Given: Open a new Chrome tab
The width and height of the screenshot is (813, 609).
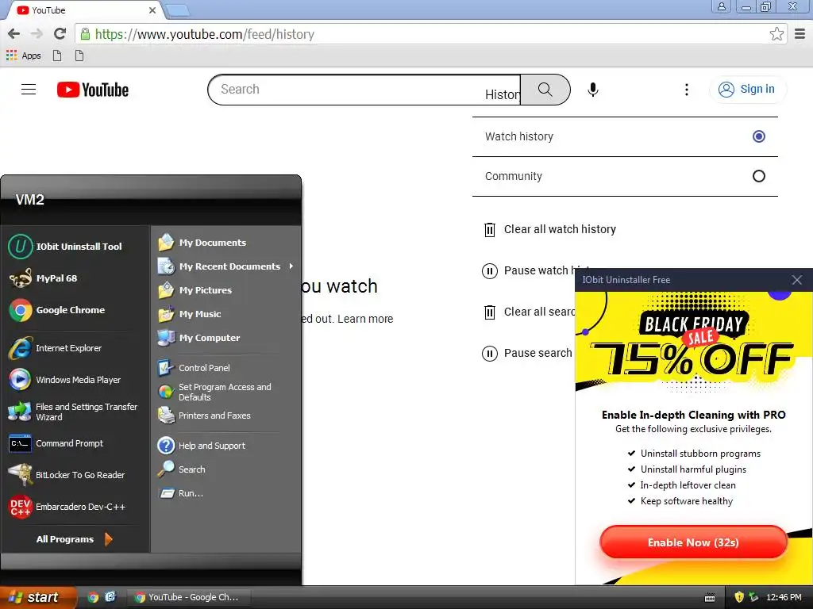Looking at the screenshot, I should (177, 10).
